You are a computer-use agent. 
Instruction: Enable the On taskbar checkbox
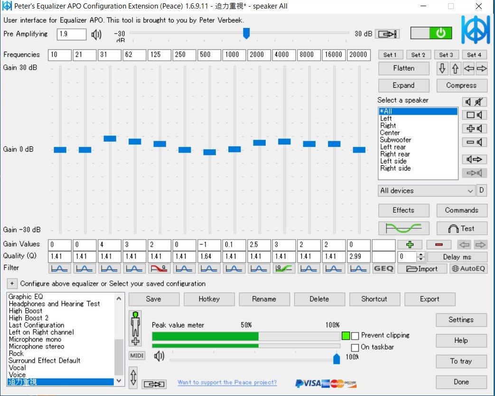click(x=355, y=348)
